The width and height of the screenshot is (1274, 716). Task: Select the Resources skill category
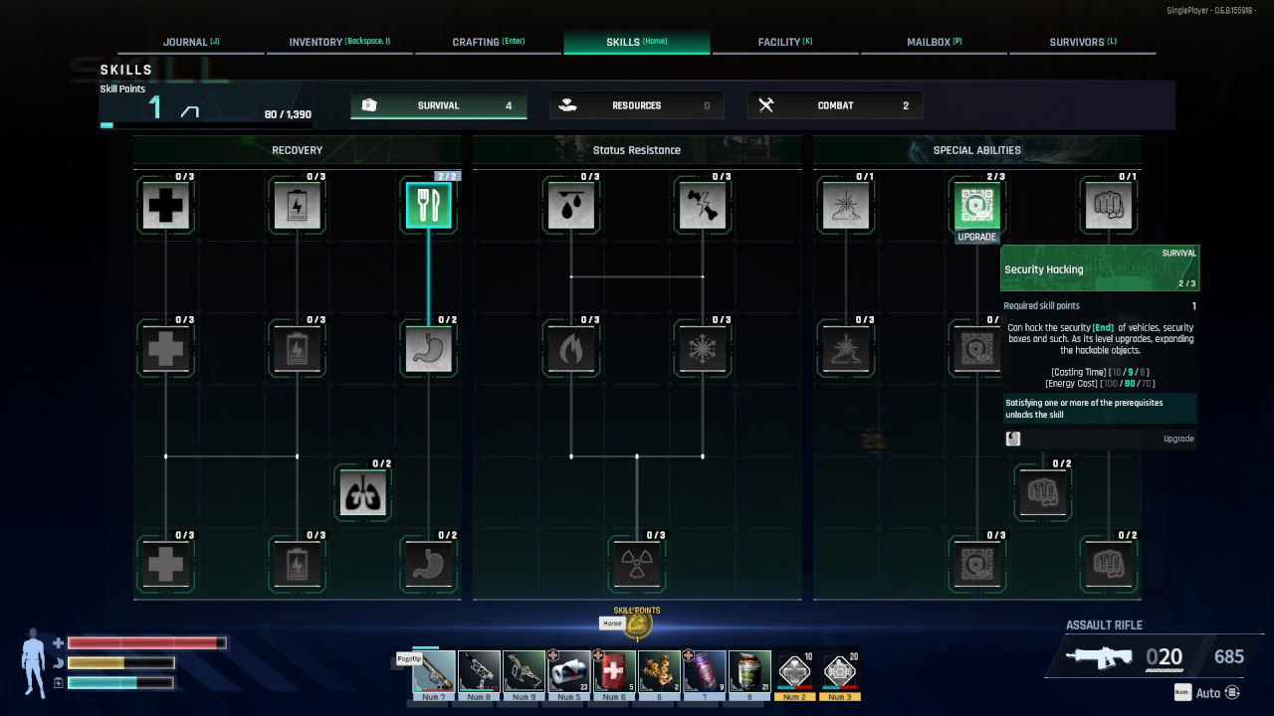coord(636,105)
